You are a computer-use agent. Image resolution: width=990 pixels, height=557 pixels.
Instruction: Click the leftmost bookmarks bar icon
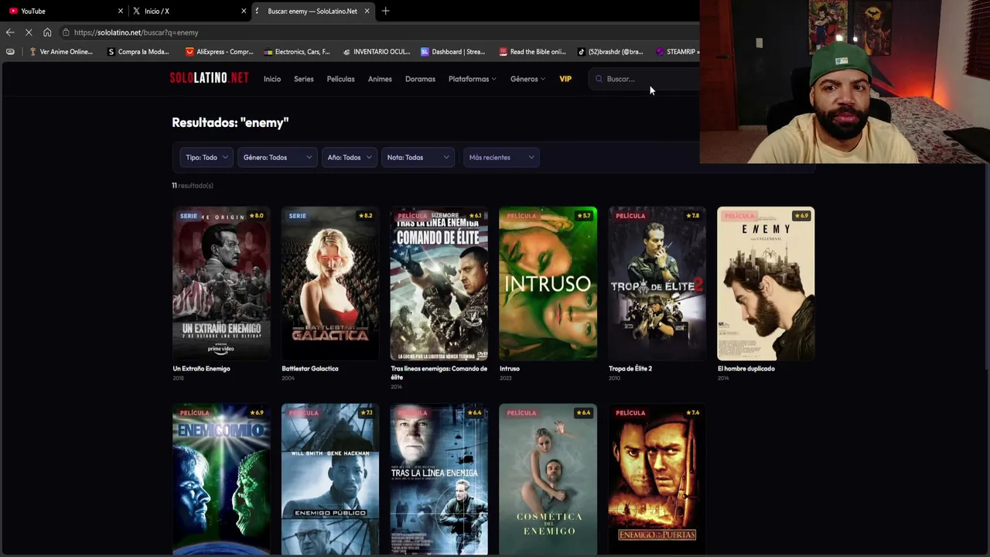(x=10, y=52)
